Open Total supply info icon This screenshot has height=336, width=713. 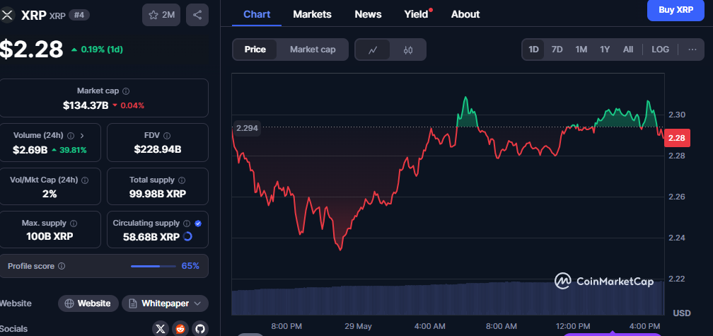click(182, 180)
